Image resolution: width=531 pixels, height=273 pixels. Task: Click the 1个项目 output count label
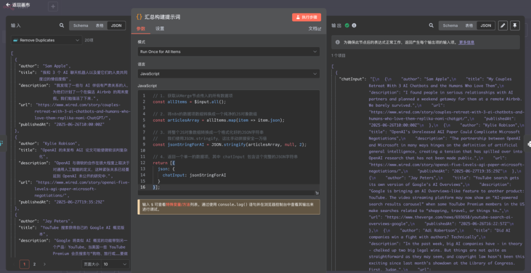pyautogui.click(x=339, y=56)
